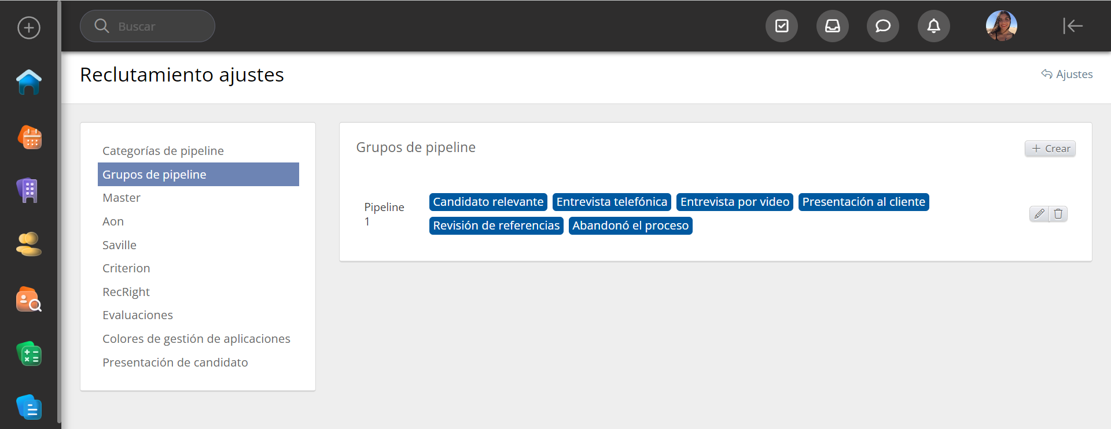Open the chat bubble icon

882,26
